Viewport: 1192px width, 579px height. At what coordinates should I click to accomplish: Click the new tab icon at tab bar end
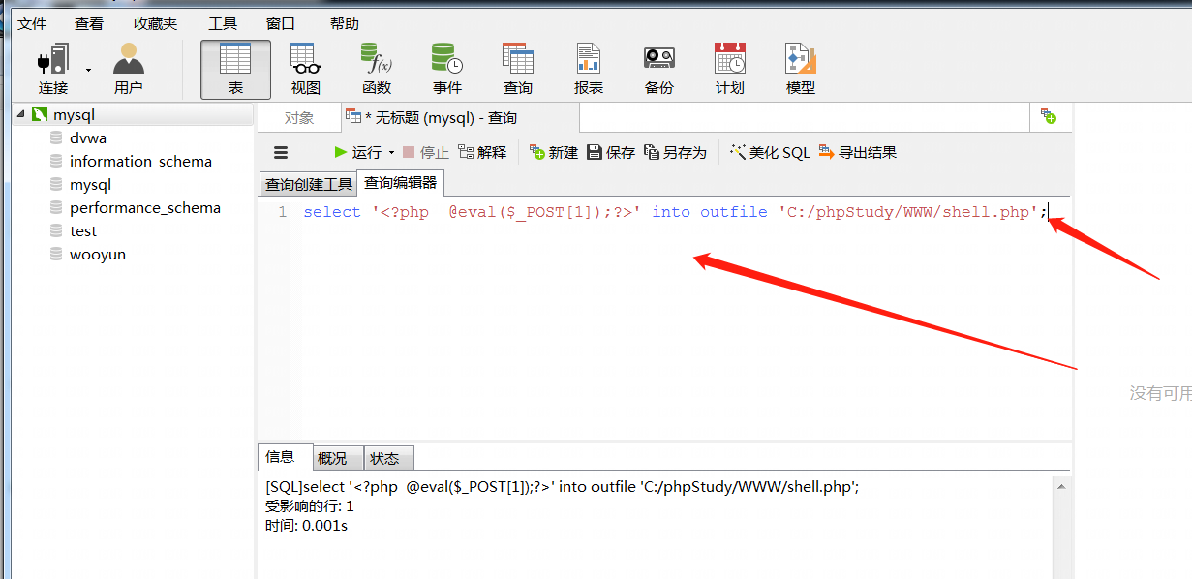1049,117
